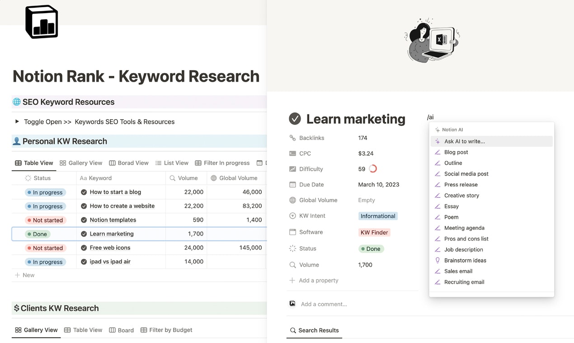The width and height of the screenshot is (574, 343).
Task: Open the Informational KW Intent tag
Action: tap(378, 216)
